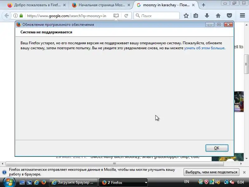
Task: Open 'Загрузите браузер ...' taskbar button
Action: pyautogui.click(x=73, y=182)
